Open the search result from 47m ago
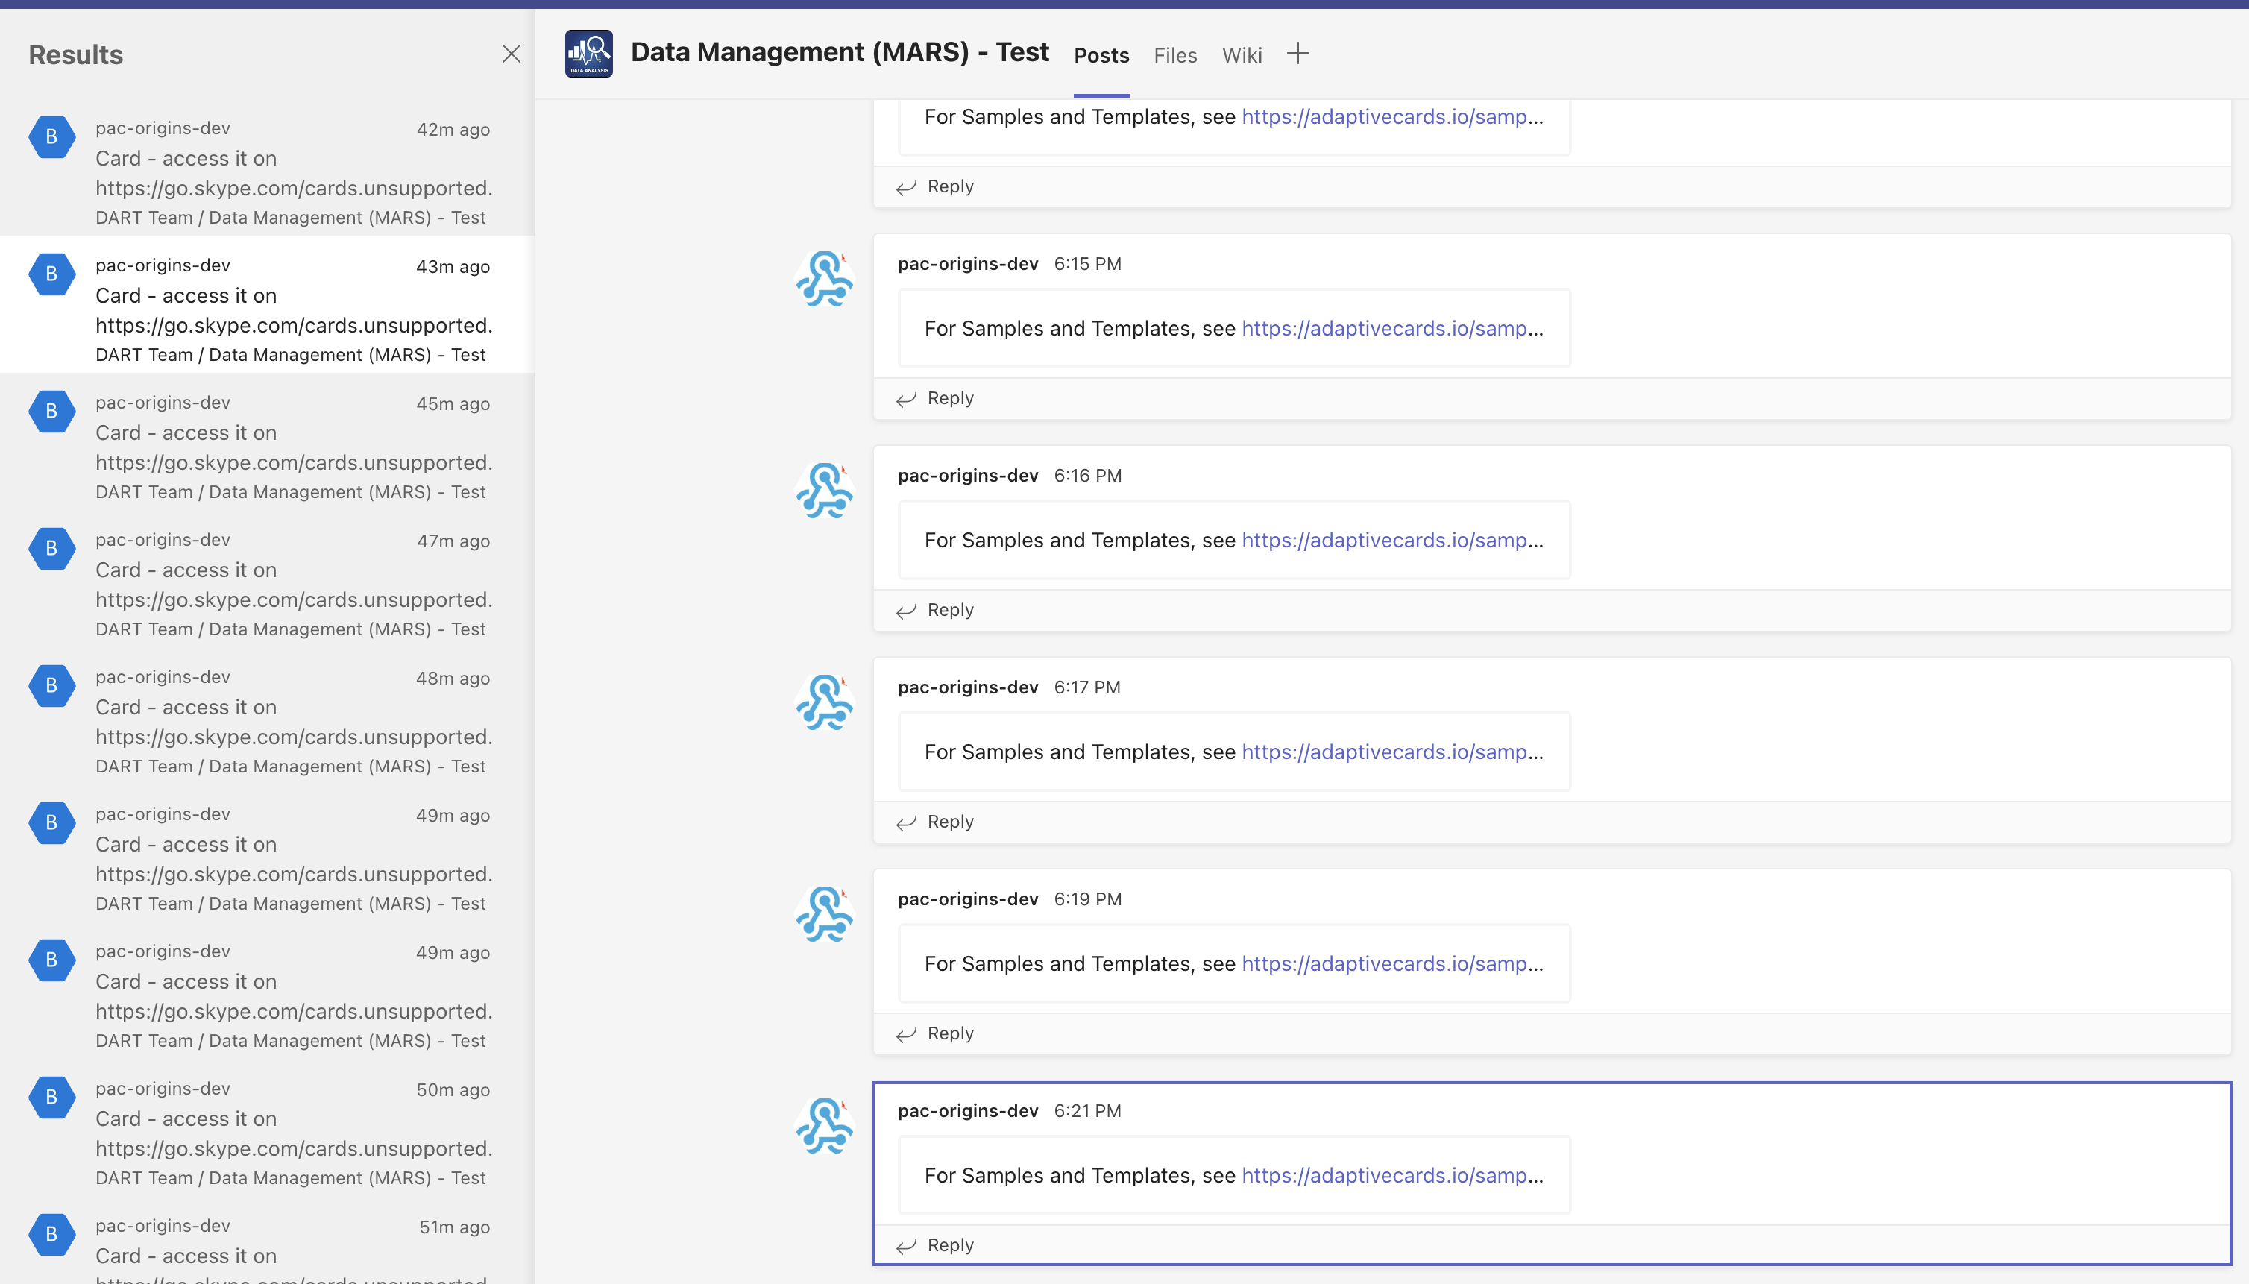The image size is (2249, 1284). 267,579
